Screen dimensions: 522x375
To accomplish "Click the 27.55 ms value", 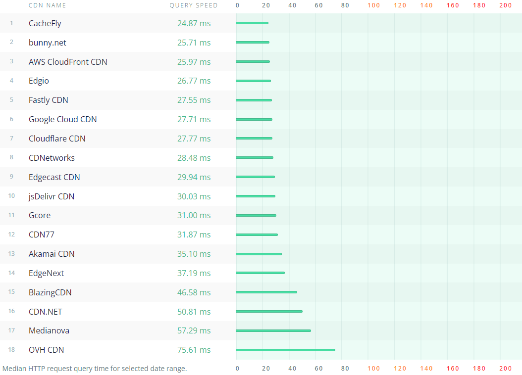I will (194, 100).
